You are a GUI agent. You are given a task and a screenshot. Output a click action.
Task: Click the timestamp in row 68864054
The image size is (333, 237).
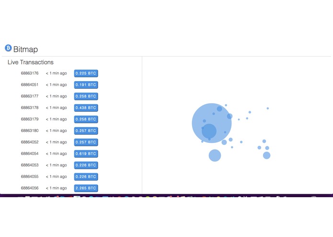56,154
